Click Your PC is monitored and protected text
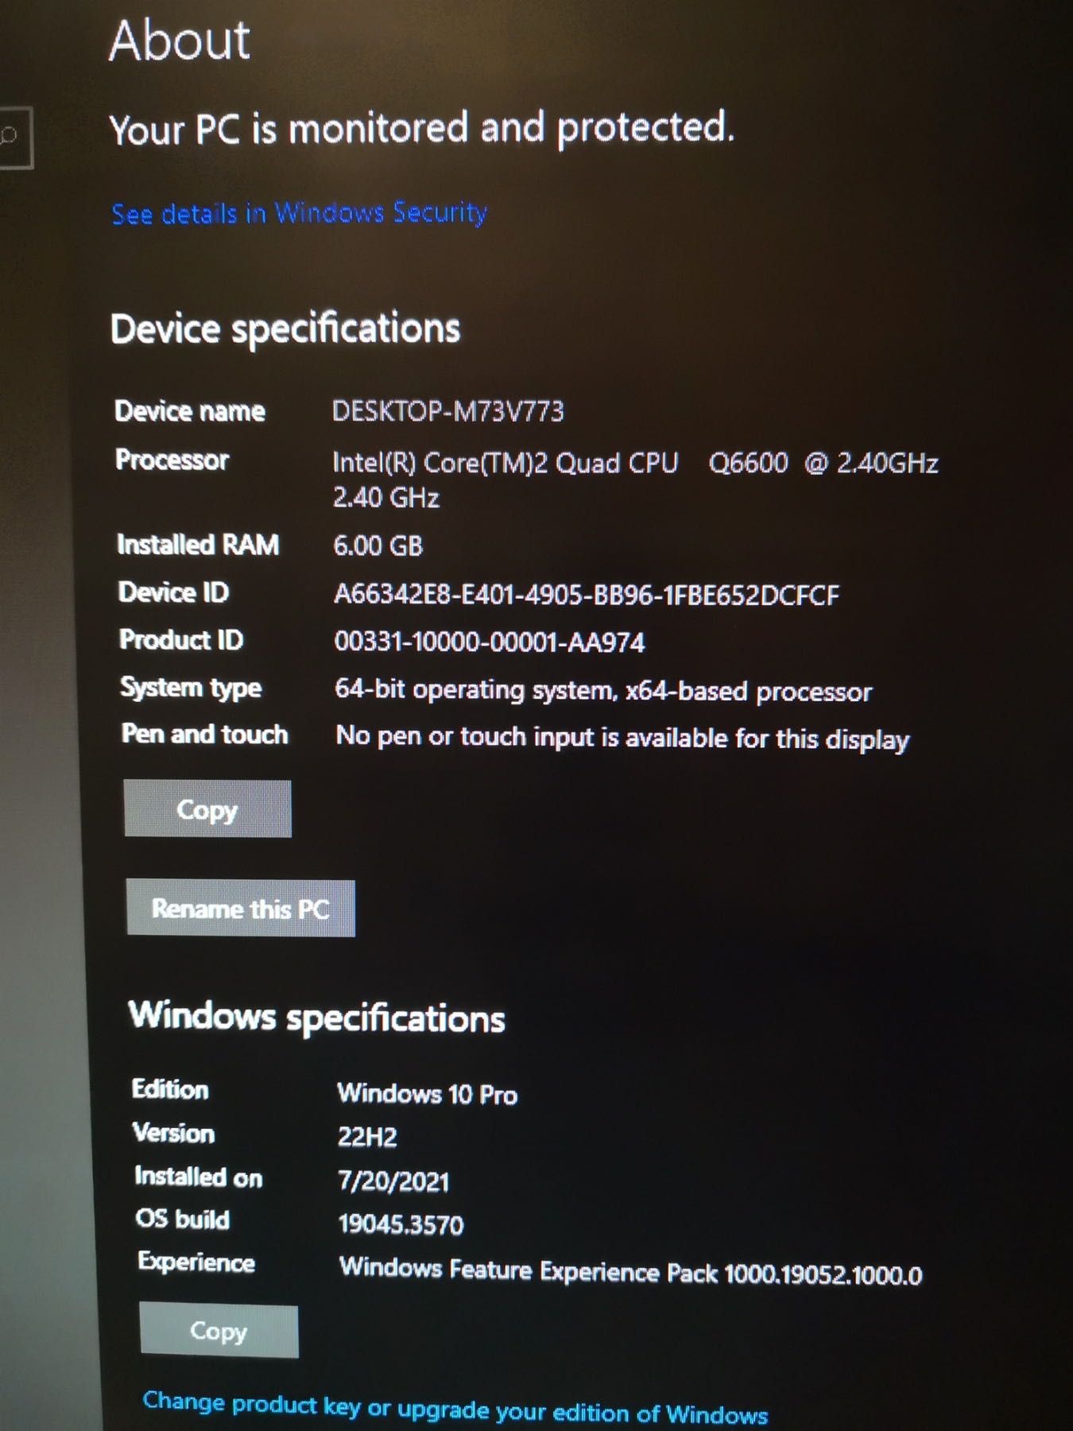This screenshot has width=1073, height=1431. point(422,129)
